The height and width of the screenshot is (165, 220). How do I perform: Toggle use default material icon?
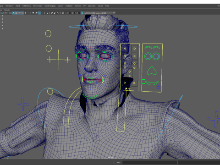pos(16,13)
